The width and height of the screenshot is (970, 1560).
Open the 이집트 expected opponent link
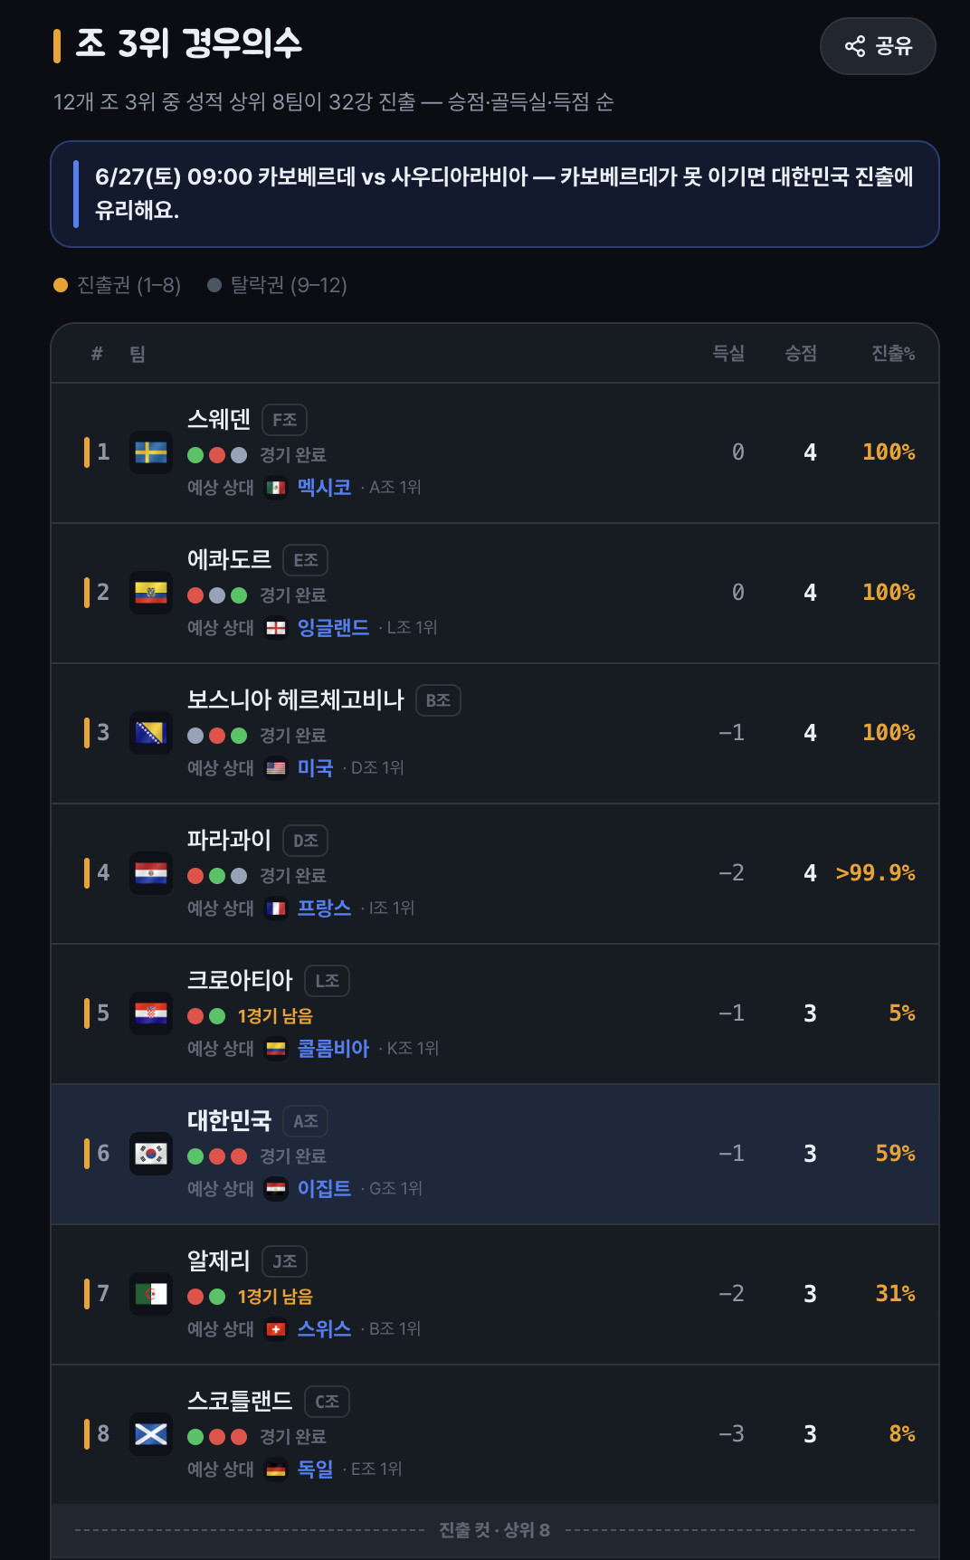tap(324, 1188)
